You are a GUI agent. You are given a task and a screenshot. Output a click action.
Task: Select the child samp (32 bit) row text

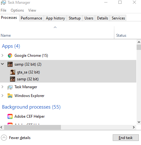click(28, 79)
